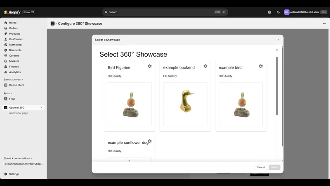Click the Markets globe icon
The width and height of the screenshot is (330, 186).
point(6,61)
